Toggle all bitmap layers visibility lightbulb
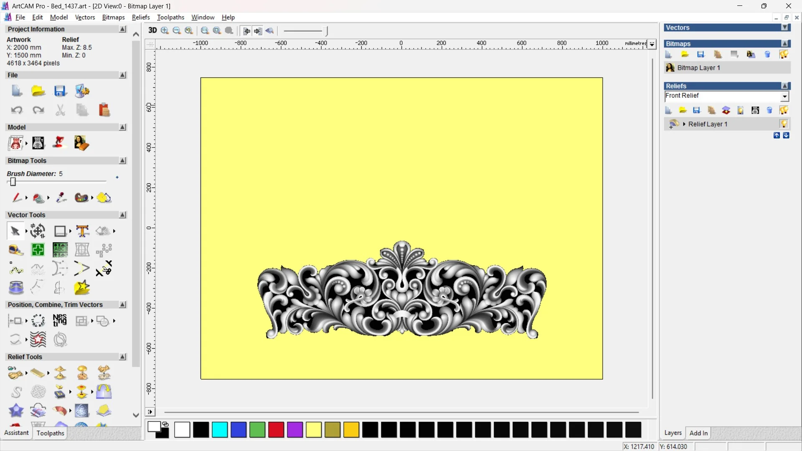Image resolution: width=802 pixels, height=451 pixels. 784,54
